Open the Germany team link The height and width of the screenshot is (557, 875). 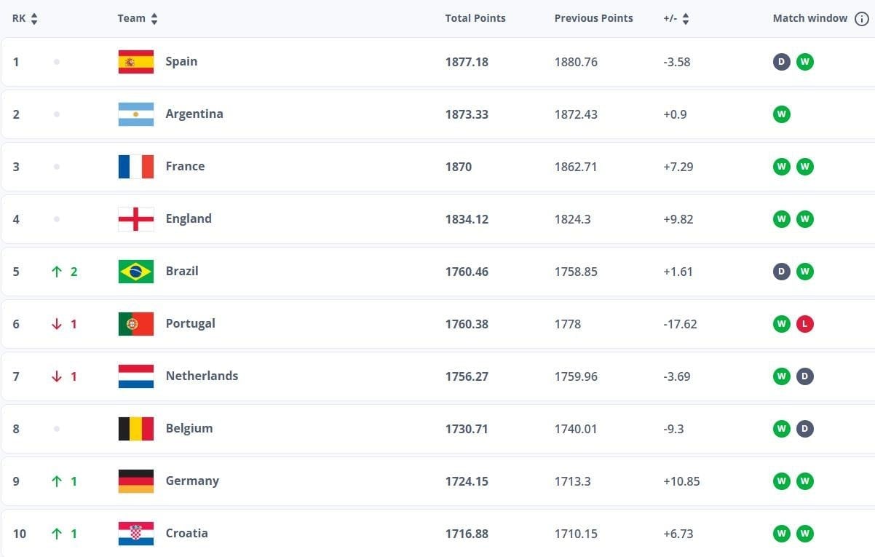coord(192,481)
